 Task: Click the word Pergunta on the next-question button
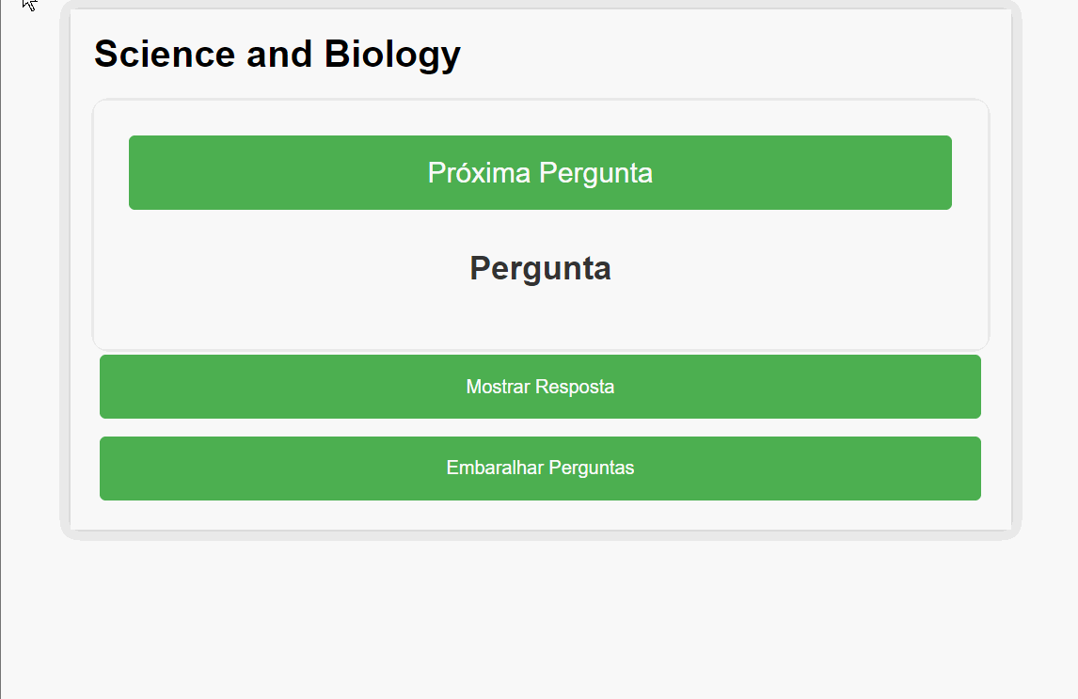pos(596,173)
